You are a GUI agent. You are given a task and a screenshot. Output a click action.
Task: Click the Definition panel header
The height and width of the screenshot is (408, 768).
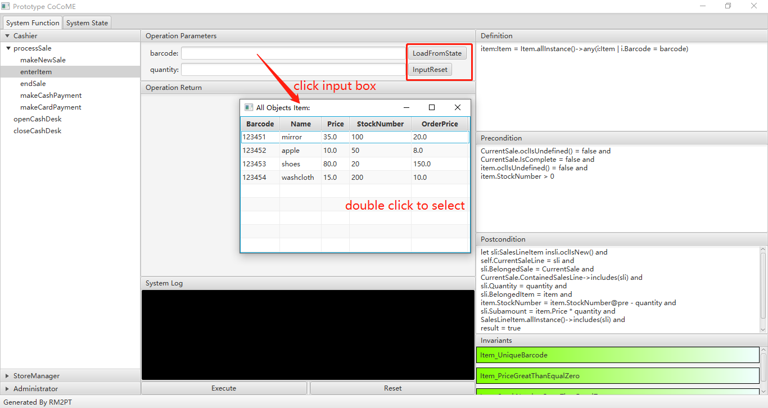pyautogui.click(x=622, y=36)
